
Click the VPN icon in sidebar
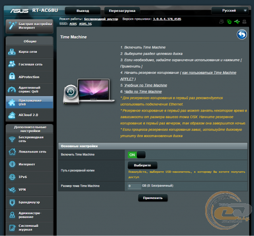click(12, 190)
